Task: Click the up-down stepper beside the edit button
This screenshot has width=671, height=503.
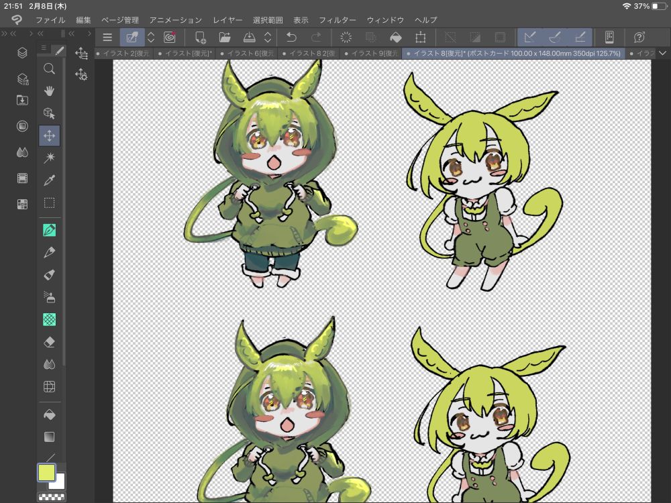Action: click(x=151, y=38)
